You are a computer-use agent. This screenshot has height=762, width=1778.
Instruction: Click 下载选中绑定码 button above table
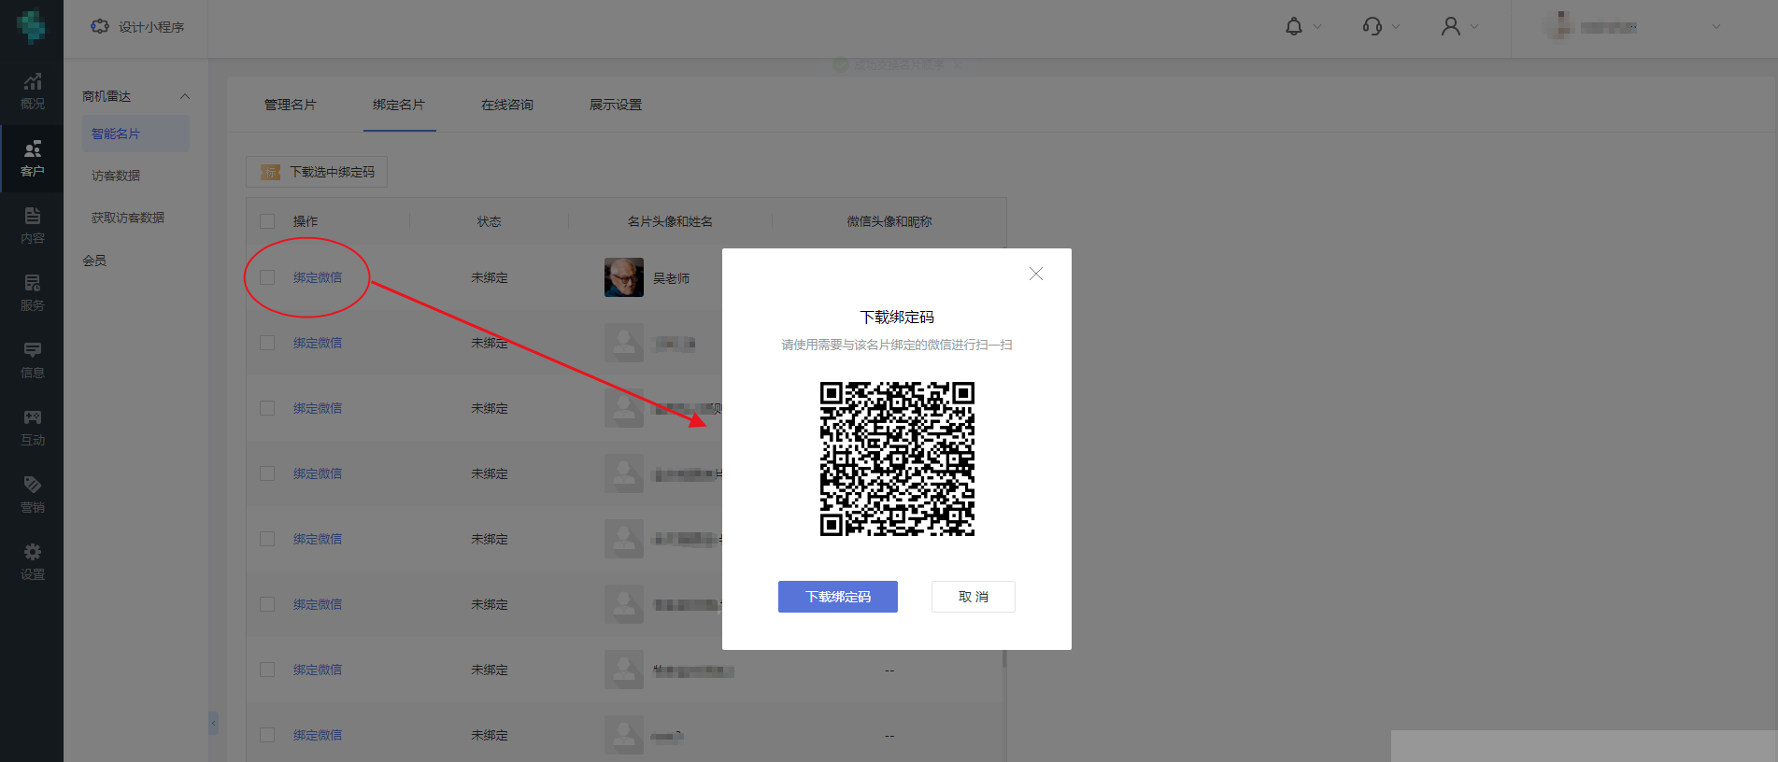[317, 172]
